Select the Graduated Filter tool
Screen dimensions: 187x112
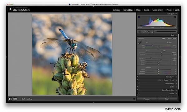(x=152, y=32)
